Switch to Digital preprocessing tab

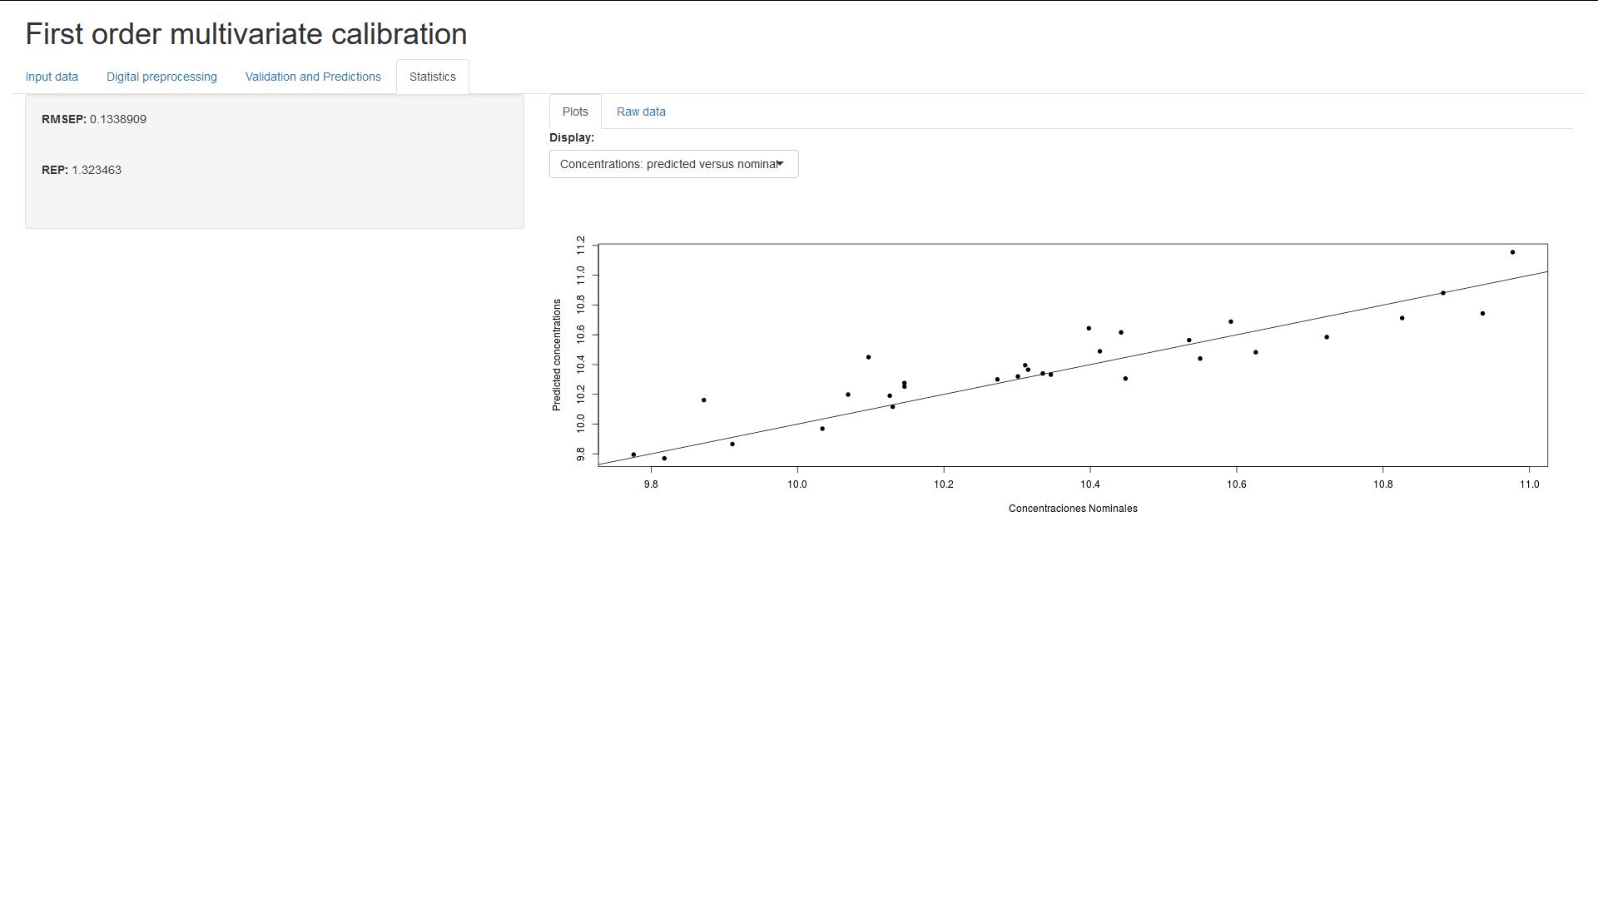(161, 77)
